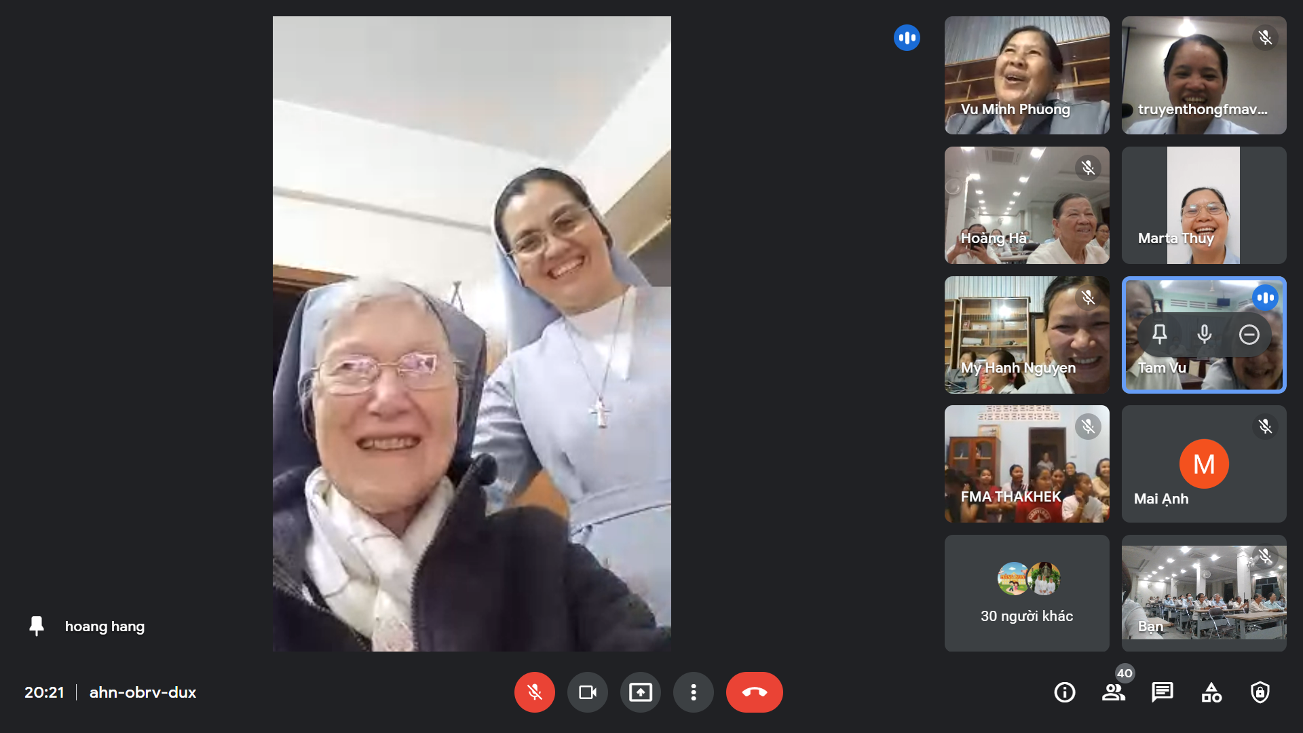Screen dimensions: 1303x733
Task: Mute Tam Vu's microphone
Action: point(1205,335)
